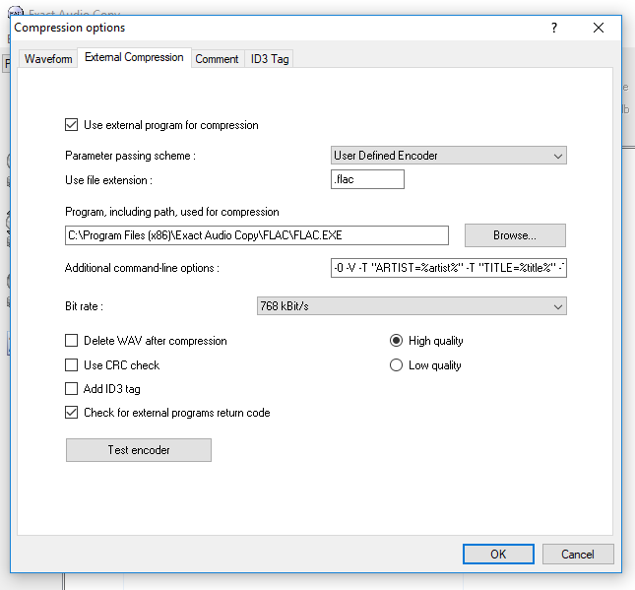This screenshot has height=590, width=635.
Task: Enable Delete WAV after compression
Action: (x=71, y=341)
